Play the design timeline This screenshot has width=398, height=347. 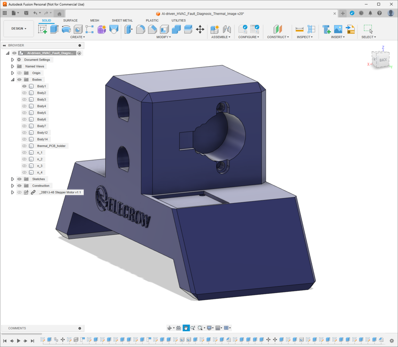pyautogui.click(x=18, y=341)
